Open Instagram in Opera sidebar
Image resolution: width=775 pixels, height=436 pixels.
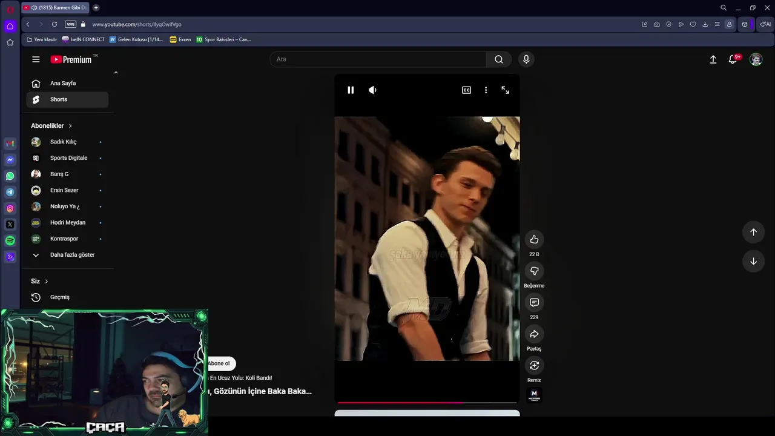click(x=10, y=208)
